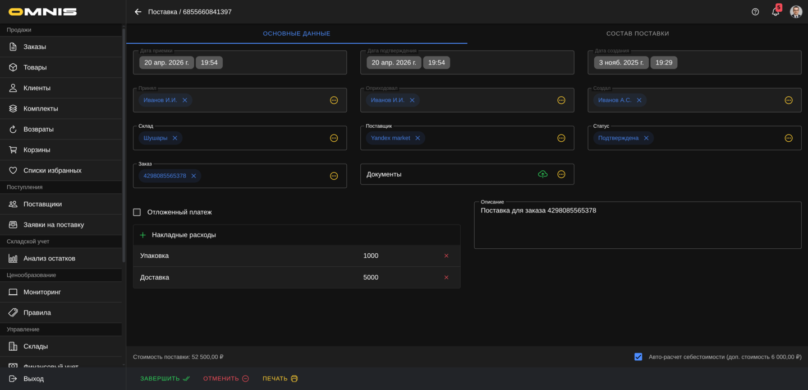The height and width of the screenshot is (390, 808).
Task: Expand the Поставщик selection list
Action: 561,138
